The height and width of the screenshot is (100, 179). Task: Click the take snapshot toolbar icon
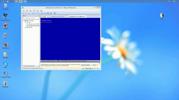33,13
